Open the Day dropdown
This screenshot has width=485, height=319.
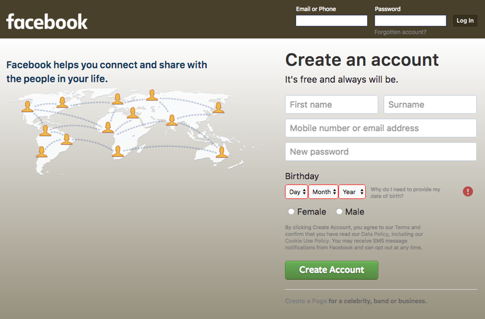297,192
